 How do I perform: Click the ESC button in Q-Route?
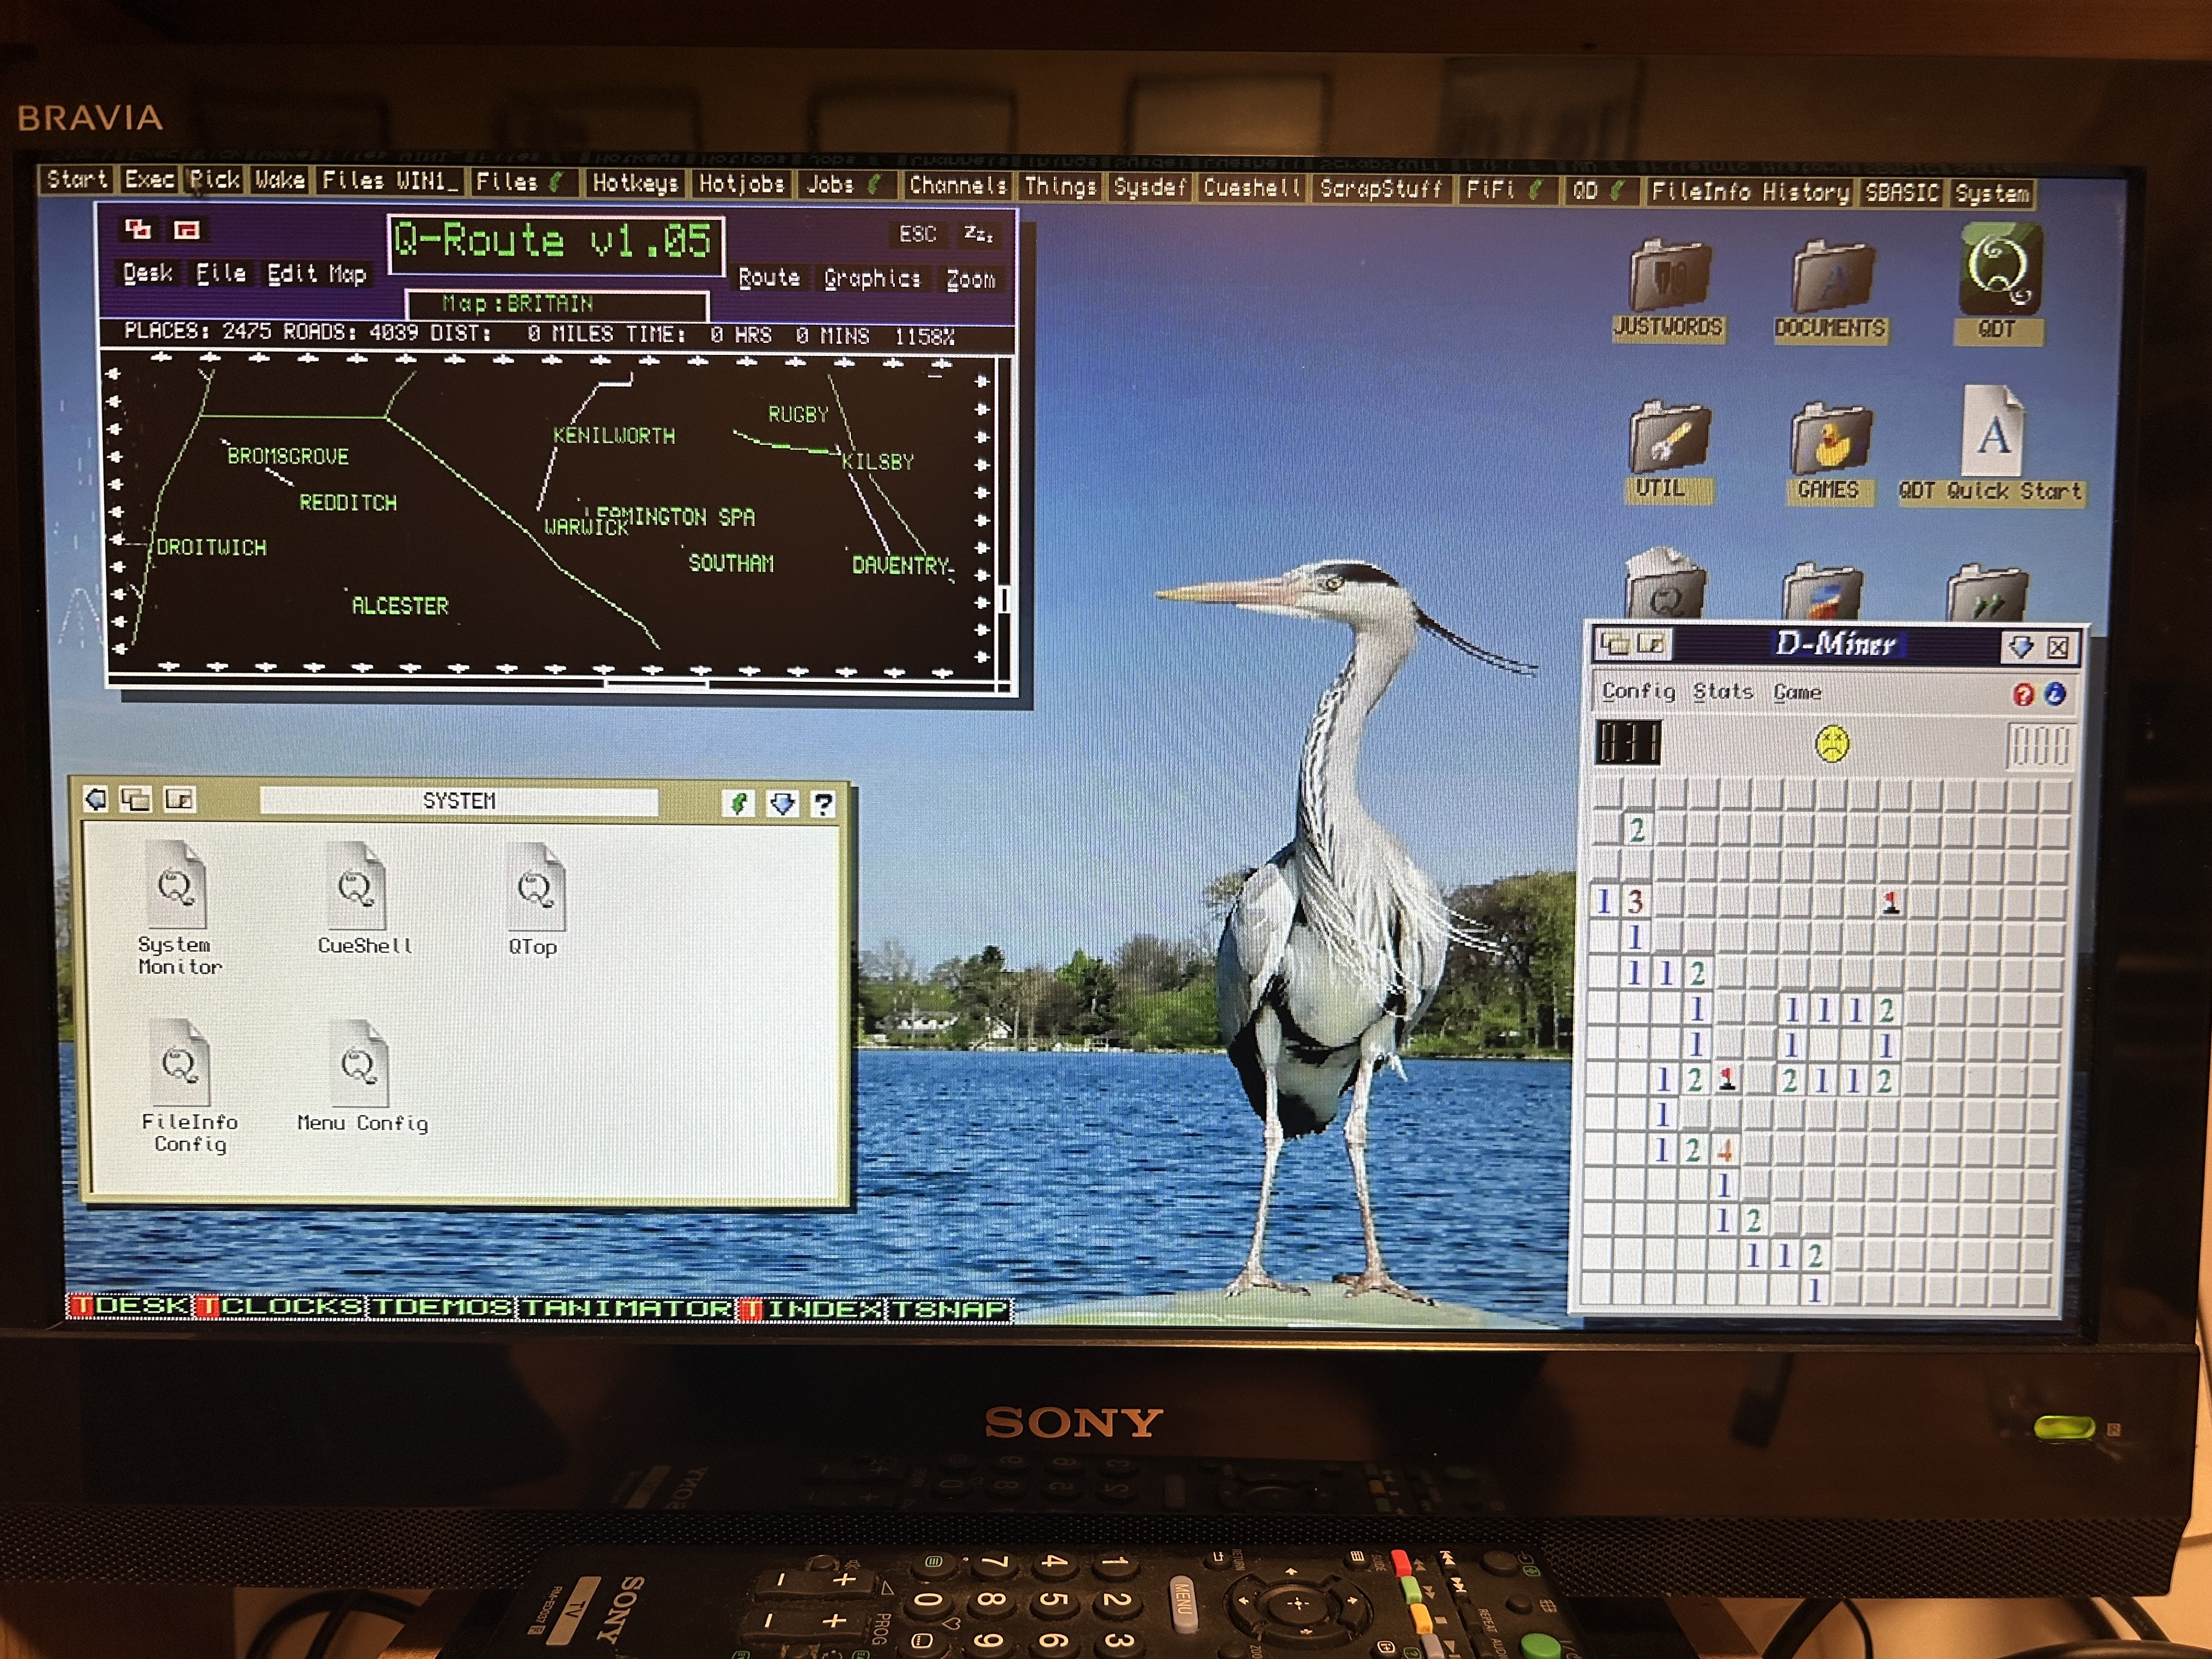917,234
